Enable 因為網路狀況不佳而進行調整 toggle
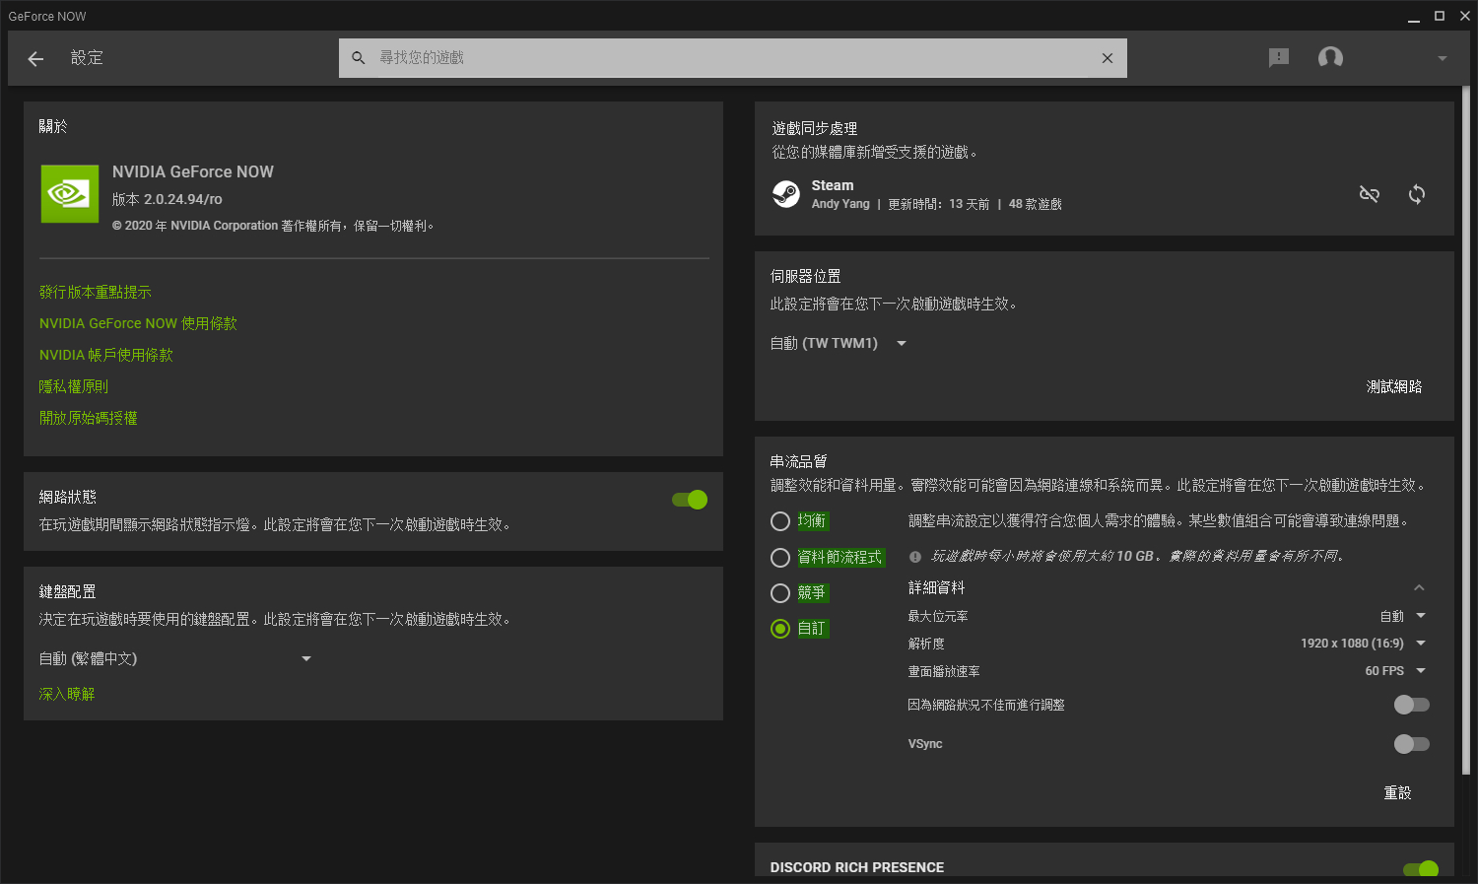 (x=1411, y=705)
